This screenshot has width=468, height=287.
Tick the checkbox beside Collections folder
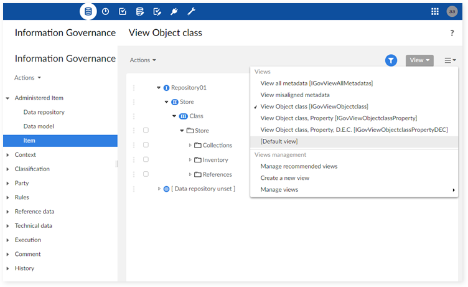pyautogui.click(x=146, y=145)
